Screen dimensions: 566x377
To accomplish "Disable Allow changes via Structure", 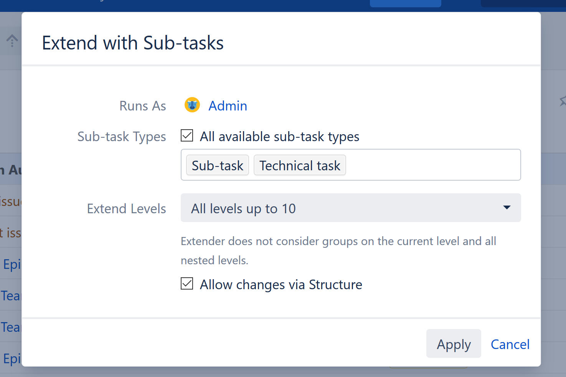I will [x=186, y=284].
